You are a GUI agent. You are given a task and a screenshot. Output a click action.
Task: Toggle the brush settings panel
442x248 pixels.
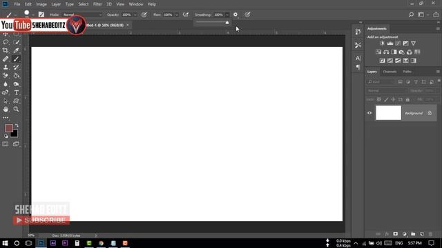[41, 14]
